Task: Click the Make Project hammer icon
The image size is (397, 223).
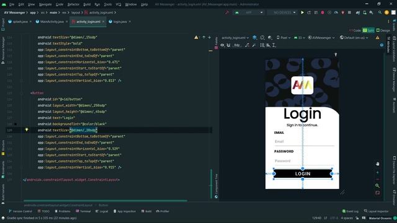Action: click(227, 12)
